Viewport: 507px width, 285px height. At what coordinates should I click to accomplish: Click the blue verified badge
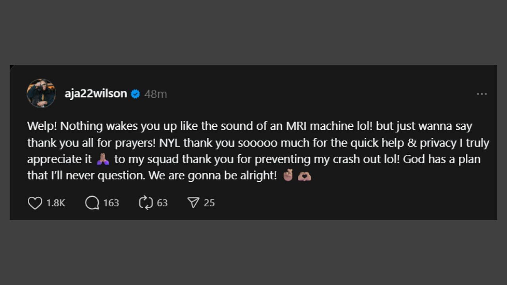click(x=135, y=94)
